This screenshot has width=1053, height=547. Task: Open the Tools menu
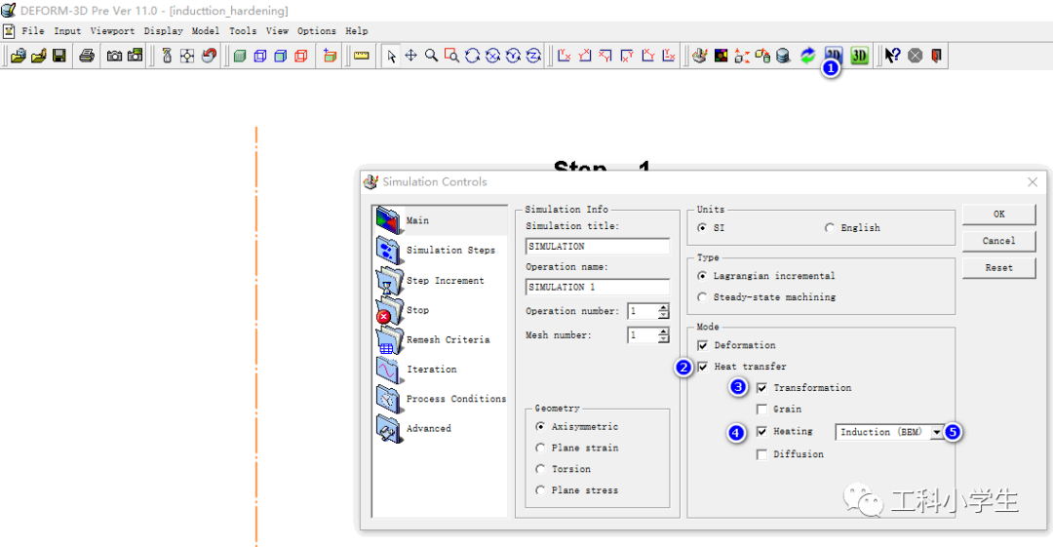click(x=243, y=31)
